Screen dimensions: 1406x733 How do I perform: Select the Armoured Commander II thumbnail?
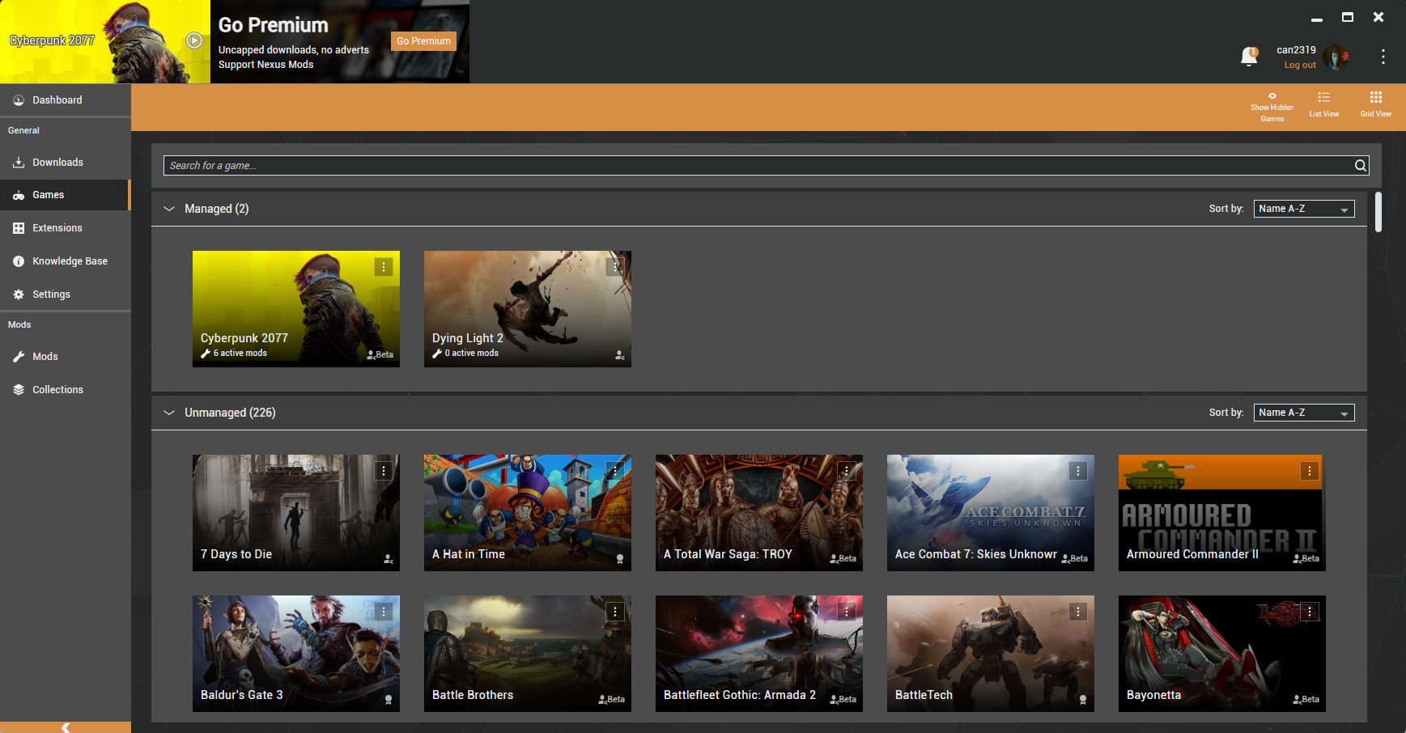pos(1222,513)
